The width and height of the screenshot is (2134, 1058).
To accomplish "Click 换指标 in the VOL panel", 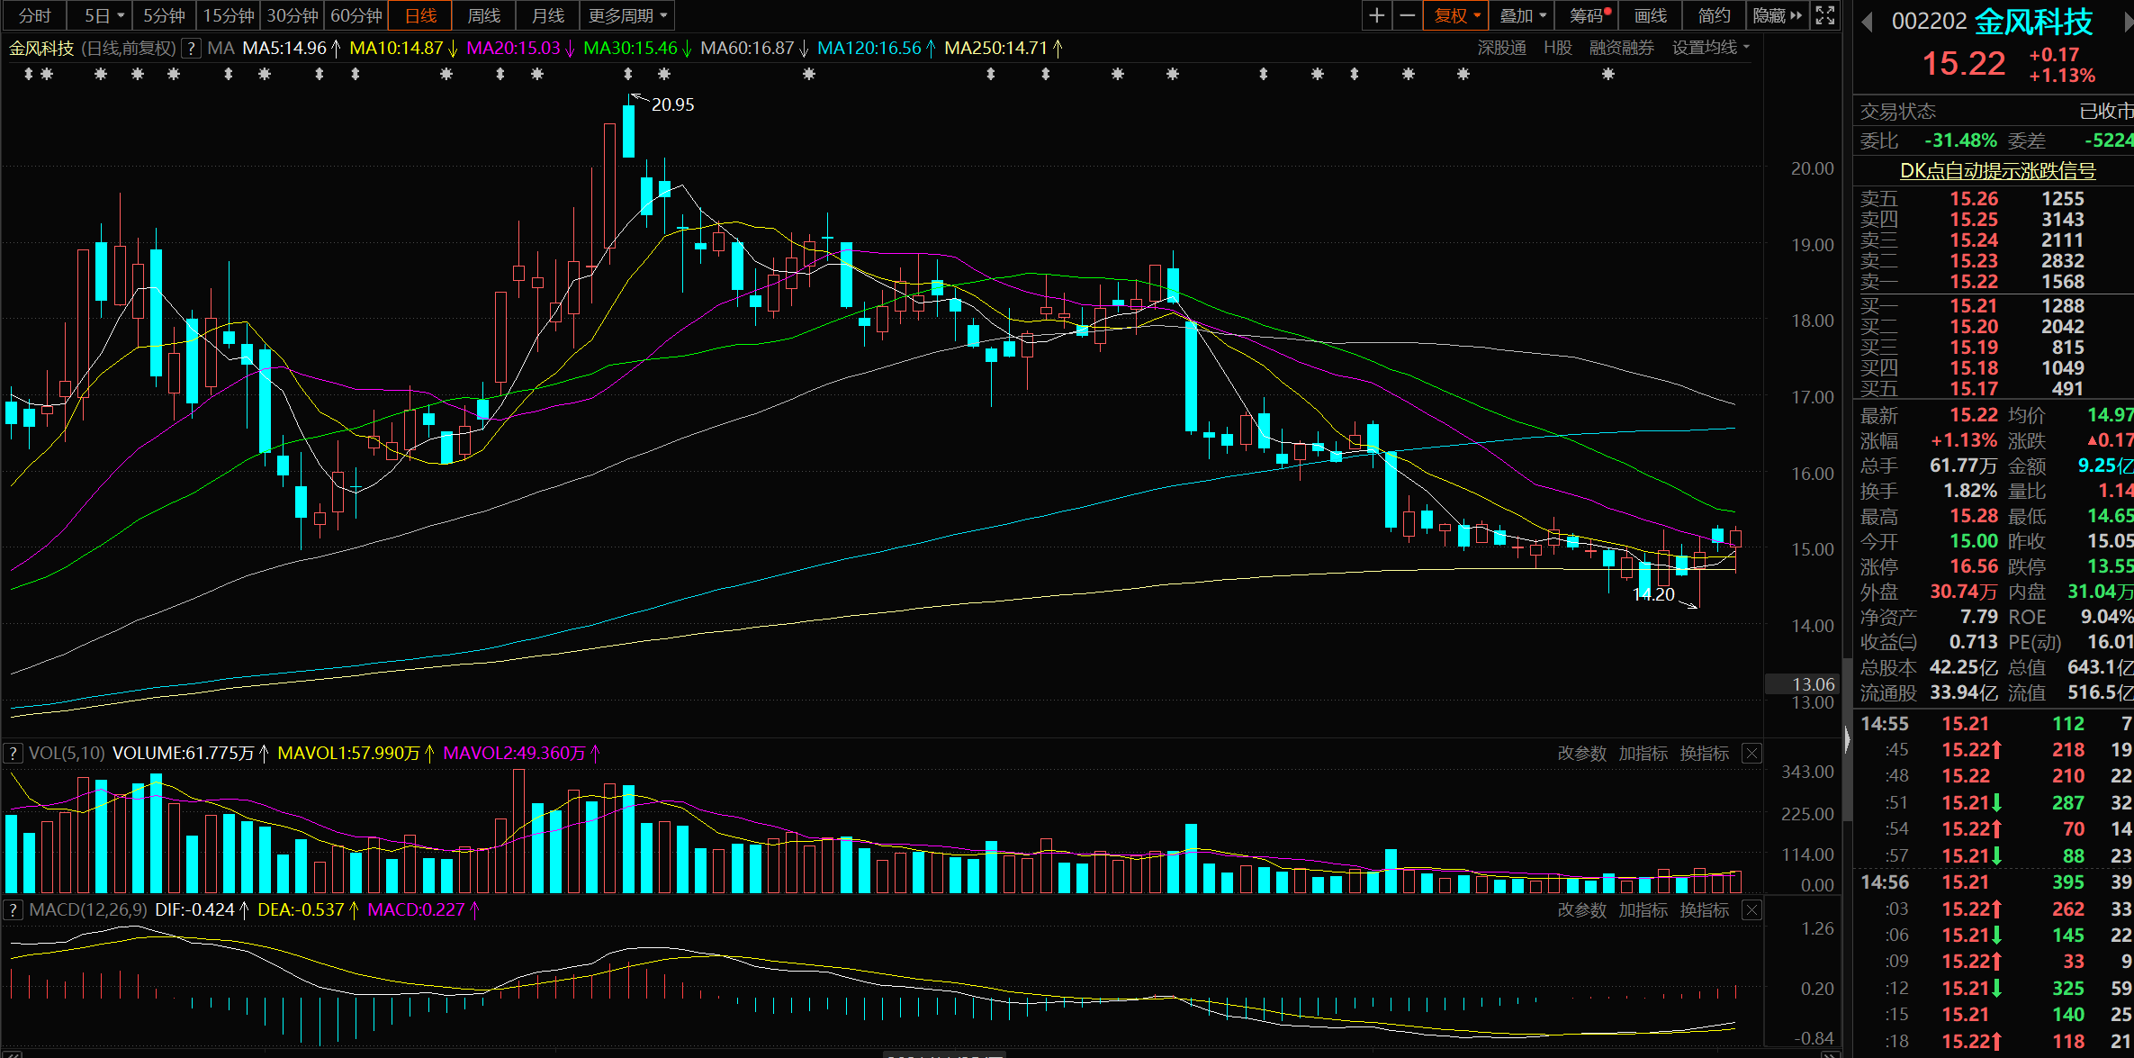I will tap(1704, 754).
